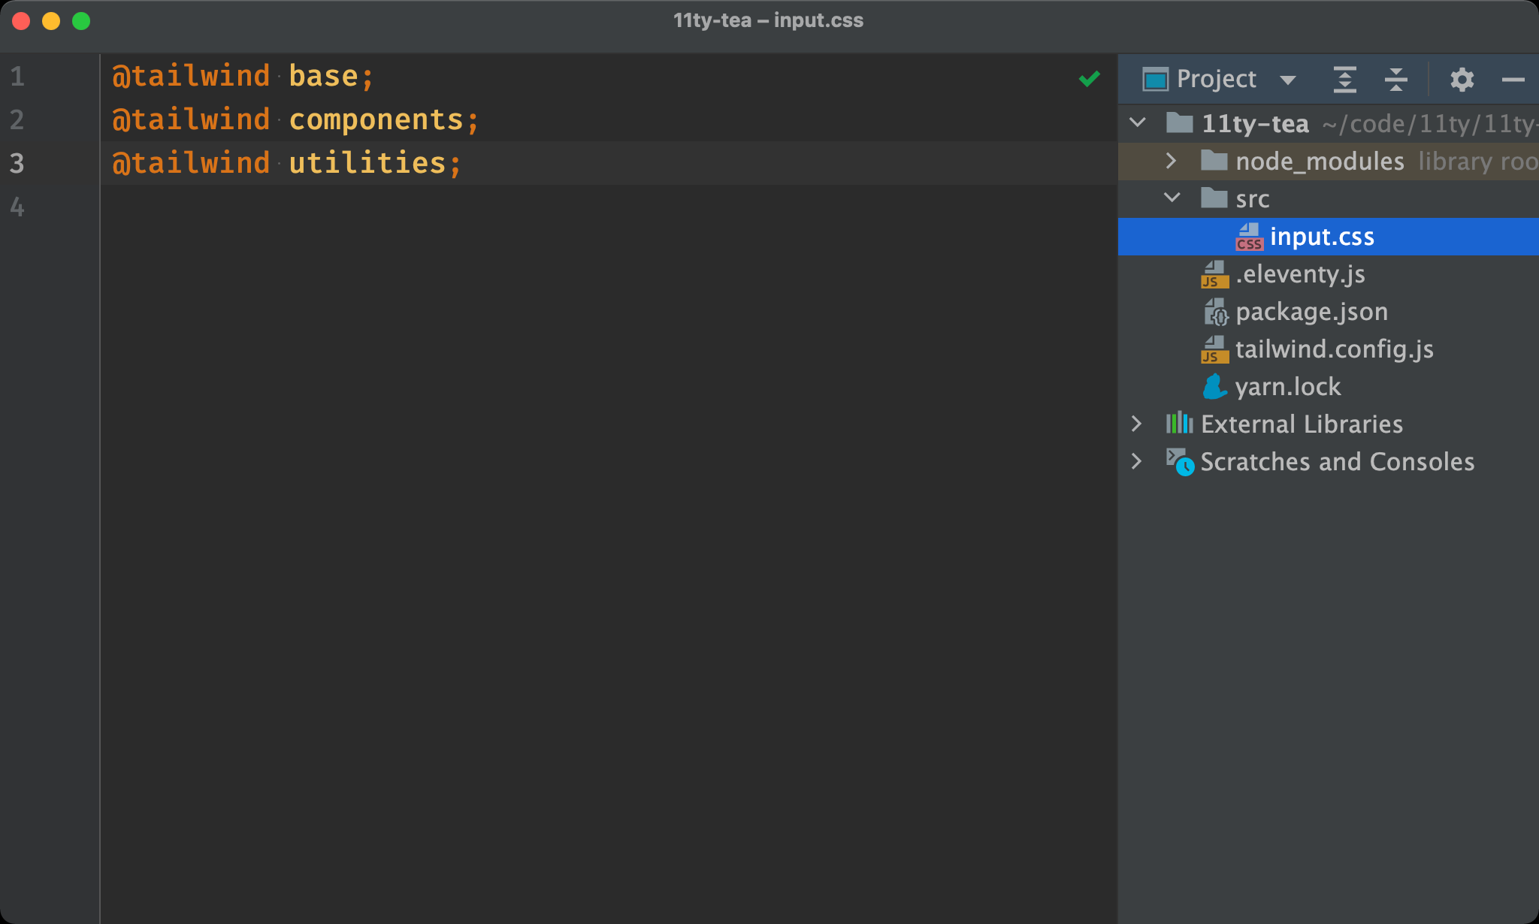Click '@tailwind' on line 1
Screen dimensions: 1539x924
tap(191, 77)
